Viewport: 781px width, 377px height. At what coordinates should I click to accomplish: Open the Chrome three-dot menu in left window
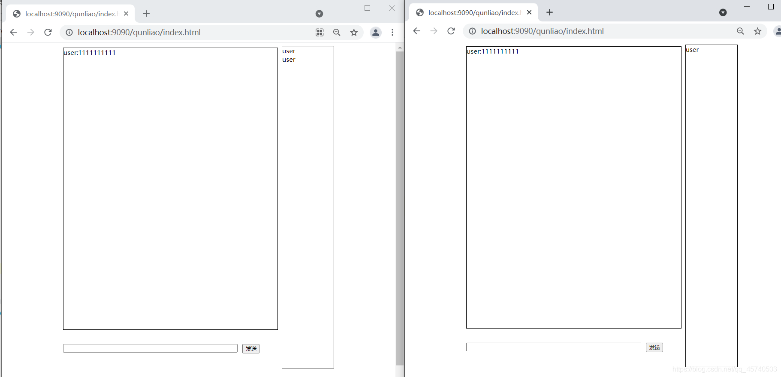(392, 32)
